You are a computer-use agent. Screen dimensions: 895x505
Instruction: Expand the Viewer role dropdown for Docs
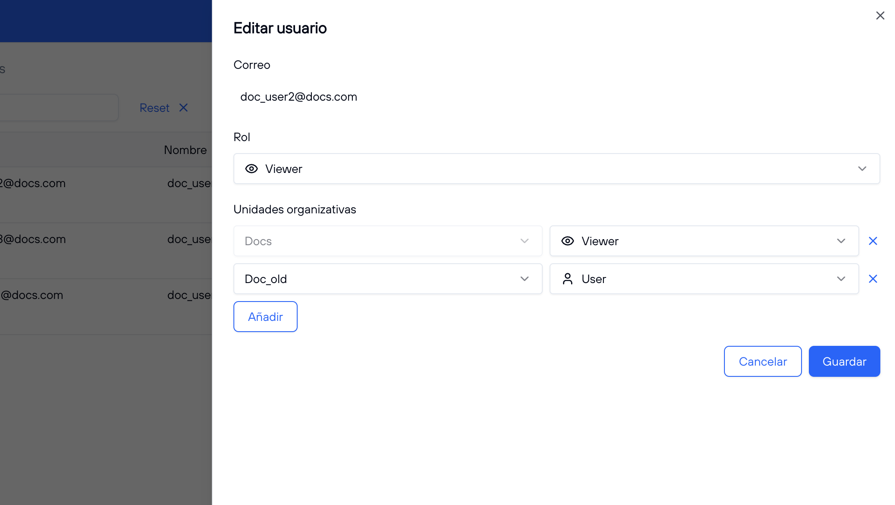coord(841,241)
